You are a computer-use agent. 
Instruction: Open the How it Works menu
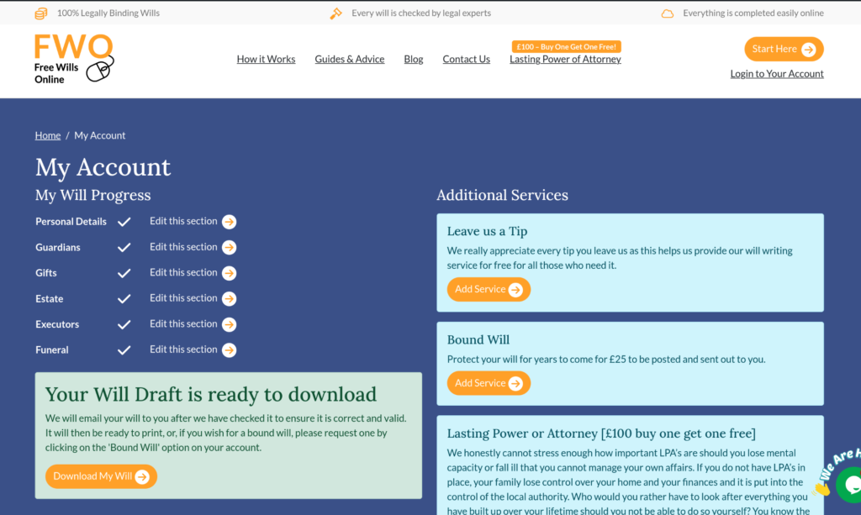[x=266, y=60]
